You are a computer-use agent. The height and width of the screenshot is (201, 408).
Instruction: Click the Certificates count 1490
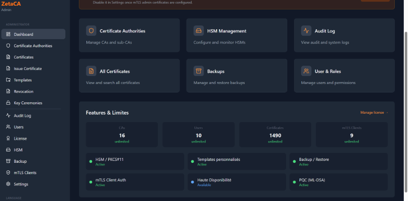(x=275, y=135)
